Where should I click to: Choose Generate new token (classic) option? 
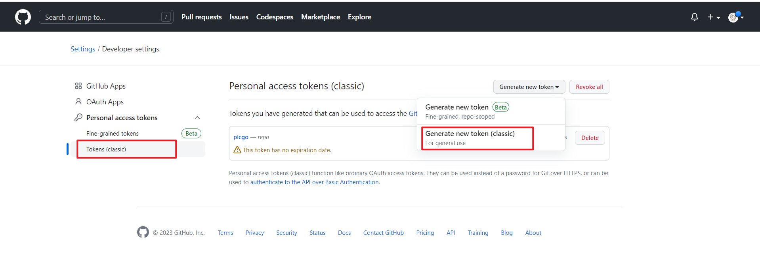491,138
